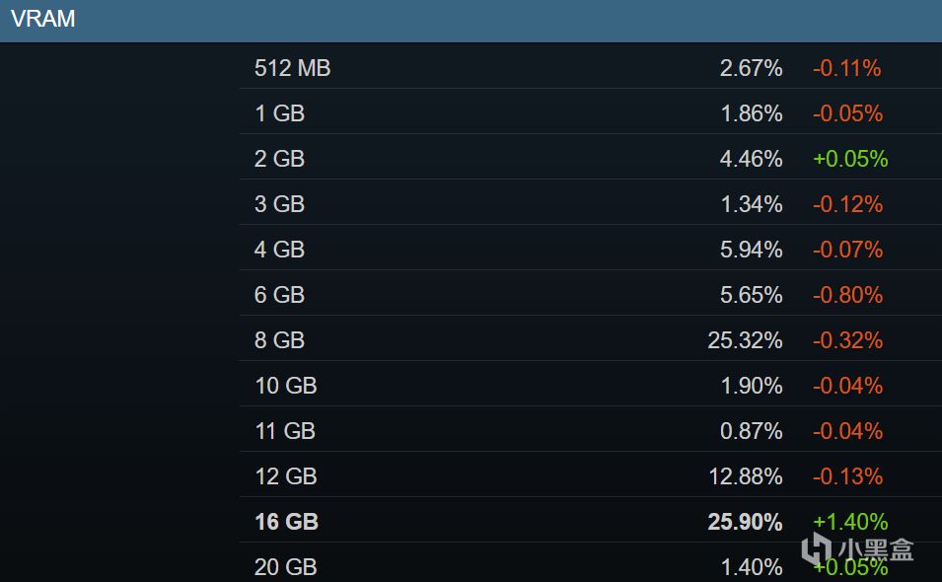Screen dimensions: 942x582
Task: Select the 20 GB row label
Action: [285, 566]
